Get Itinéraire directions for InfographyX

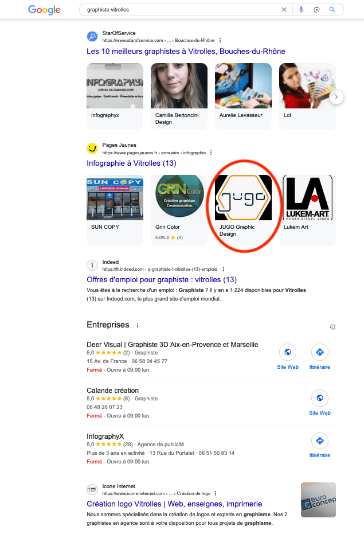[320, 441]
